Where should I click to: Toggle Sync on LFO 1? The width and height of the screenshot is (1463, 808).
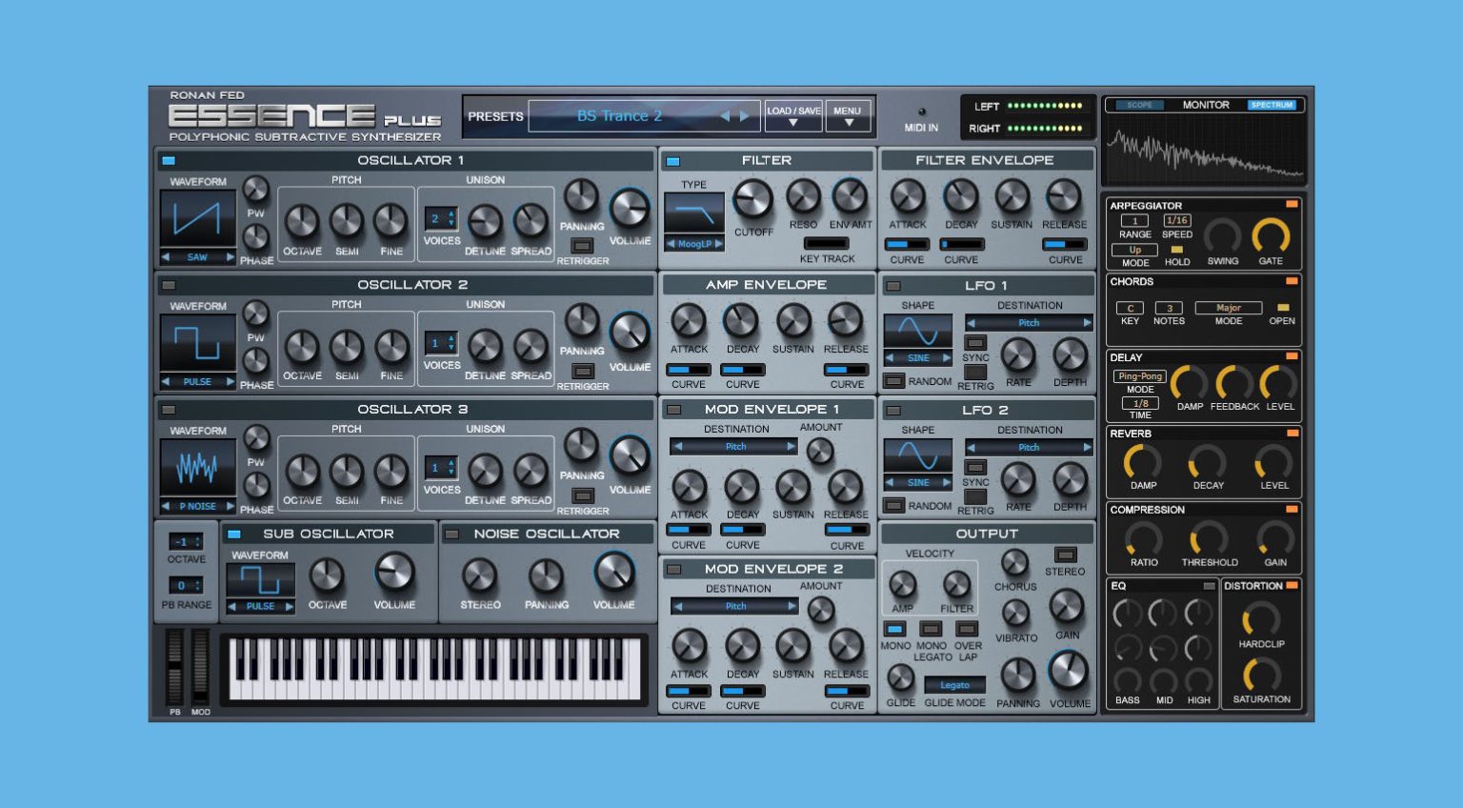coord(975,342)
